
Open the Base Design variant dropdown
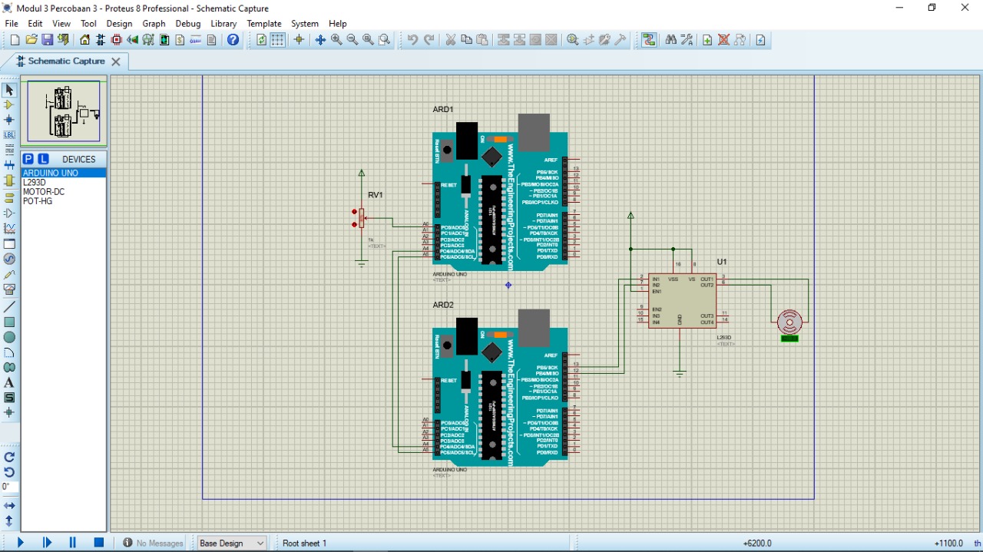tap(231, 543)
